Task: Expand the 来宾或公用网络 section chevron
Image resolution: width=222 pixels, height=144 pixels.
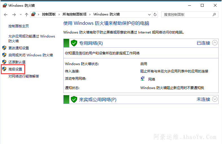Action: tap(215, 99)
